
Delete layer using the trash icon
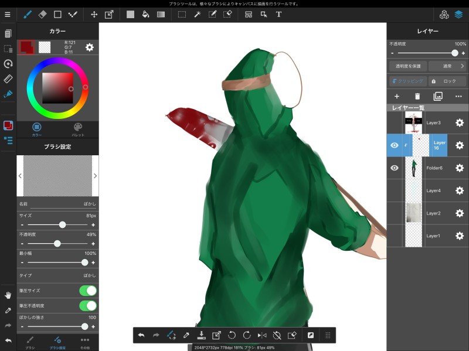click(417, 96)
